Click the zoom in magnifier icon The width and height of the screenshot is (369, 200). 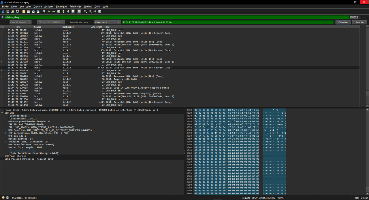pyautogui.click(x=85, y=12)
